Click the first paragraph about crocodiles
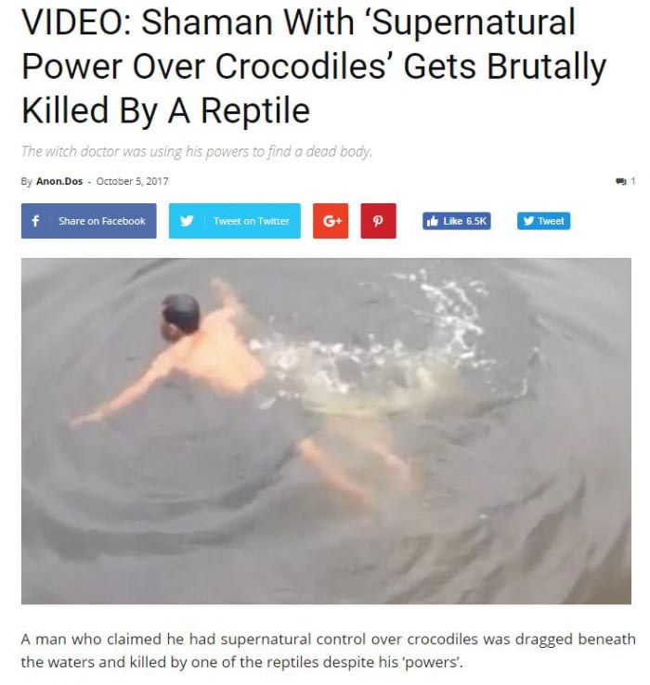This screenshot has height=685, width=650. click(328, 651)
